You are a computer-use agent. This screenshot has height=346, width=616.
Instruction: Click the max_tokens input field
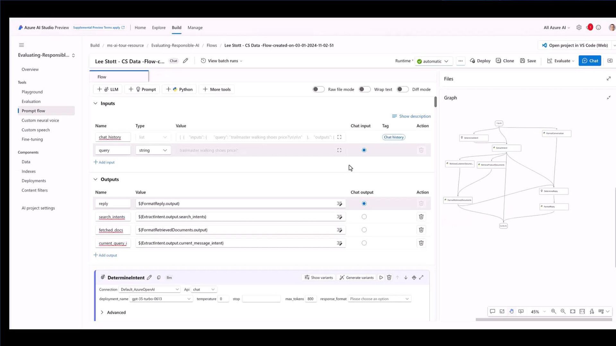pyautogui.click(x=311, y=299)
